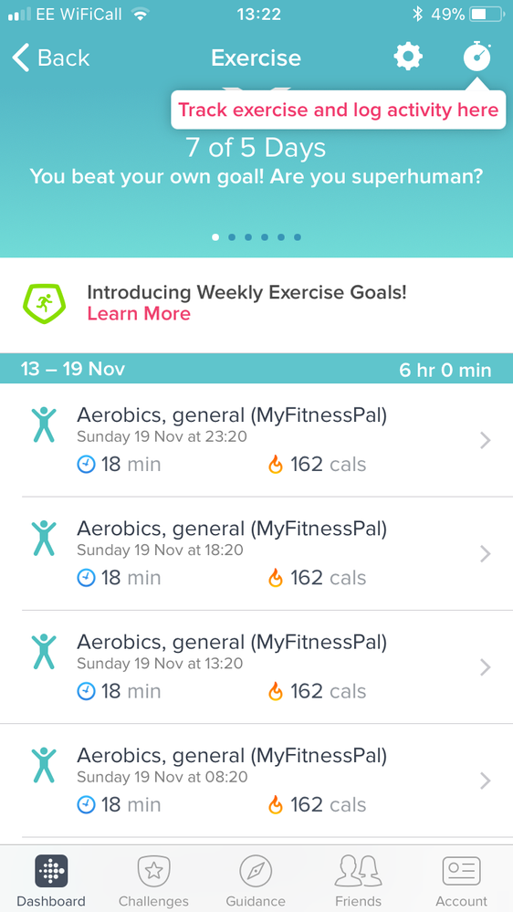The height and width of the screenshot is (912, 513).
Task: Open the Account tab
Action: pyautogui.click(x=461, y=880)
